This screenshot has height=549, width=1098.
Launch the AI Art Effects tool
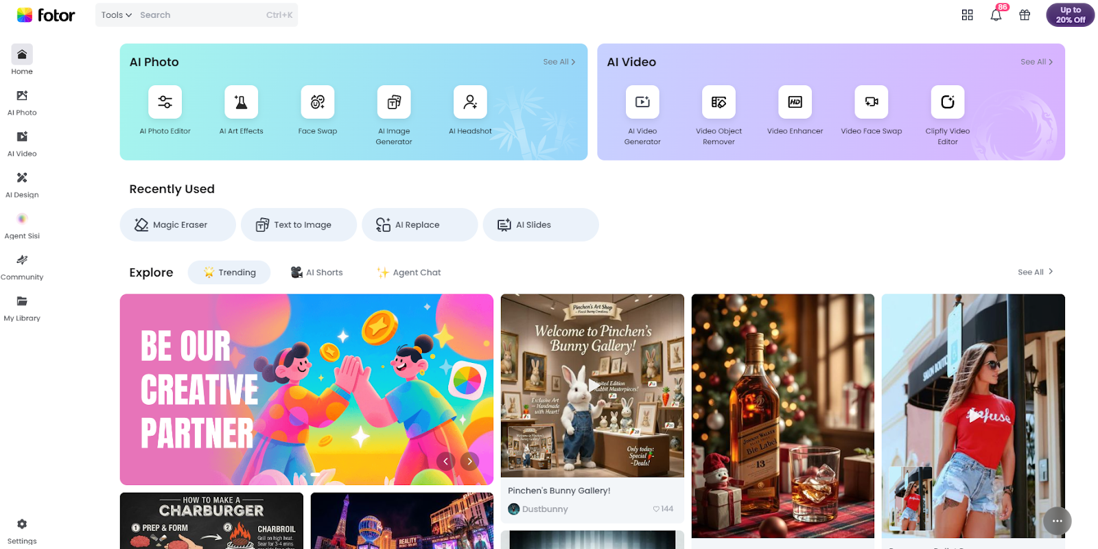tap(241, 102)
